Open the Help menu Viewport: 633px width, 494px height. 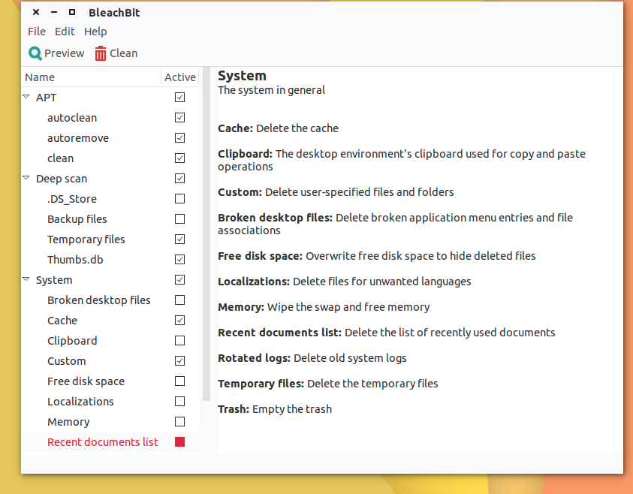[95, 32]
